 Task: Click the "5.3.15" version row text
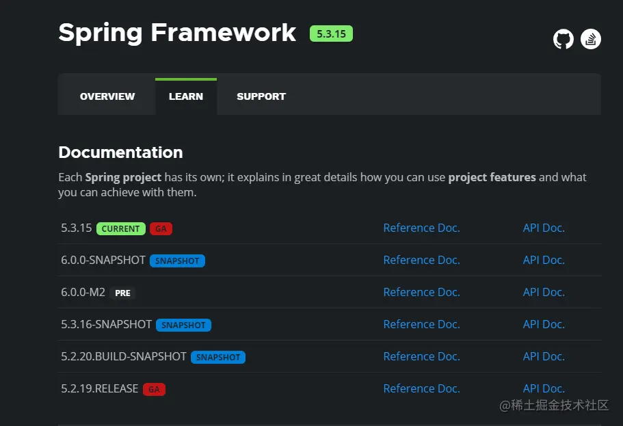(77, 228)
